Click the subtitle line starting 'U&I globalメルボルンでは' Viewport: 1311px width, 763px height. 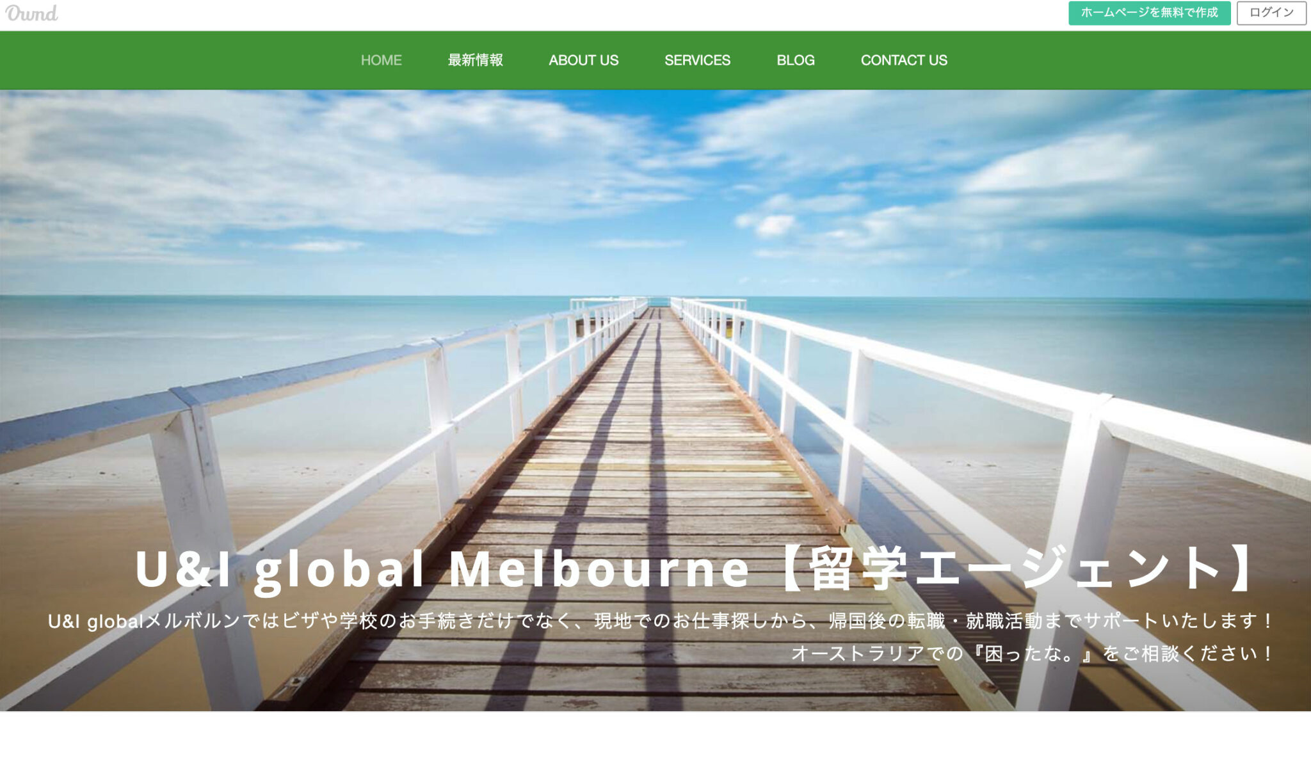pos(659,621)
